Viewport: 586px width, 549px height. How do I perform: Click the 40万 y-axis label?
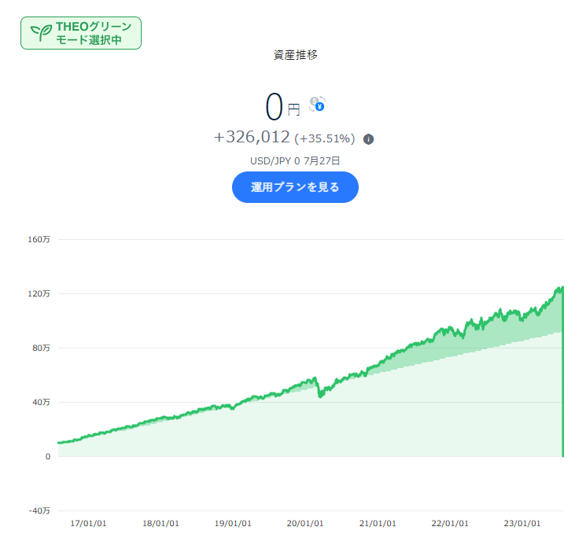click(41, 402)
